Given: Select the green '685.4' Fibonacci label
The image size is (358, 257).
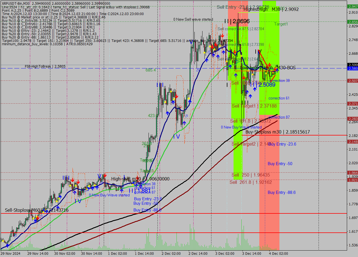Looking at the screenshot, I should coord(151,70).
